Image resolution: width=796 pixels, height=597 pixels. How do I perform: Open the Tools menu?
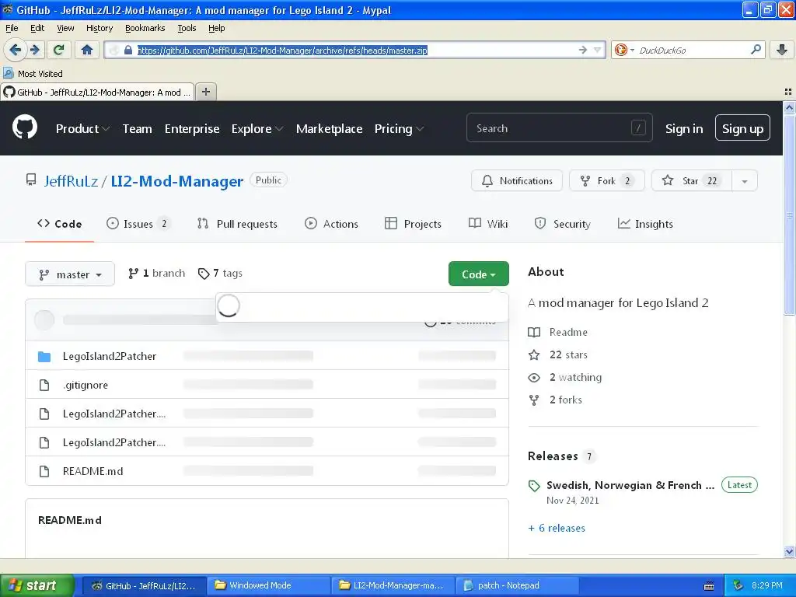(187, 28)
